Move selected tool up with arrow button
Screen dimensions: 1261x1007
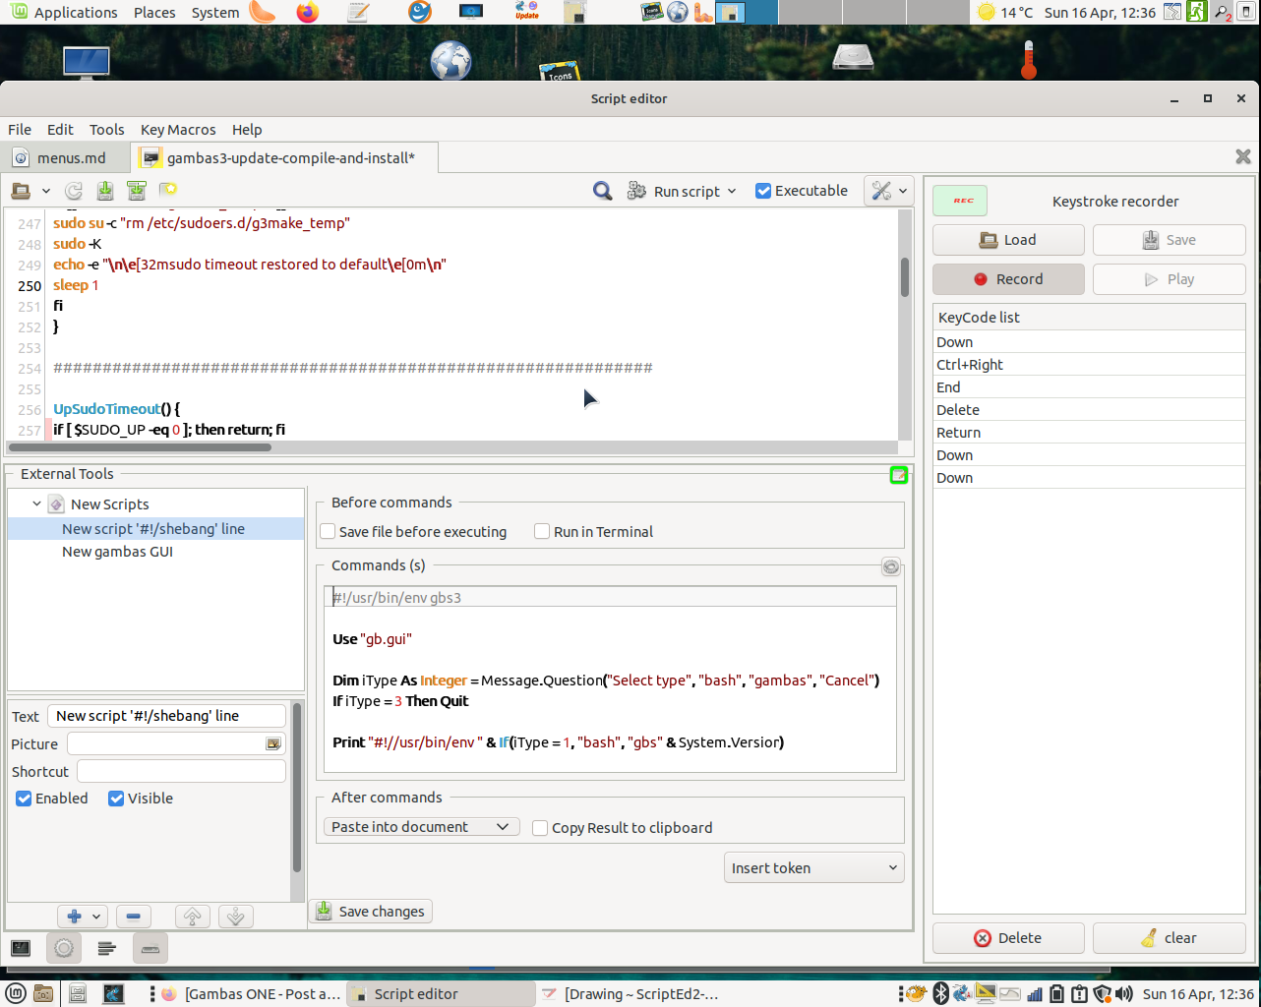[x=193, y=917]
